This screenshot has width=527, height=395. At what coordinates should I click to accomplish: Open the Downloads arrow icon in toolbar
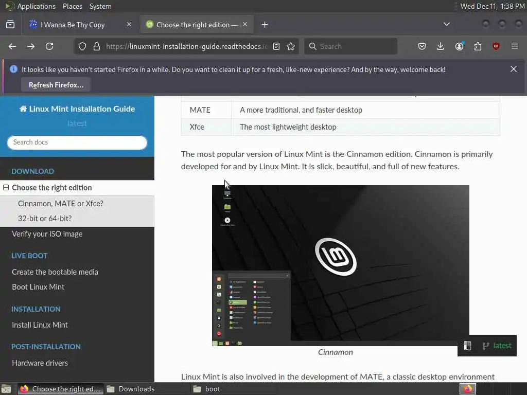pyautogui.click(x=441, y=46)
